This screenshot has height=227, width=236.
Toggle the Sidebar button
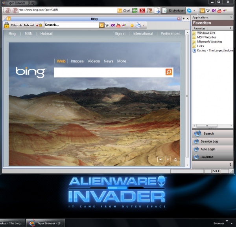(x=173, y=11)
